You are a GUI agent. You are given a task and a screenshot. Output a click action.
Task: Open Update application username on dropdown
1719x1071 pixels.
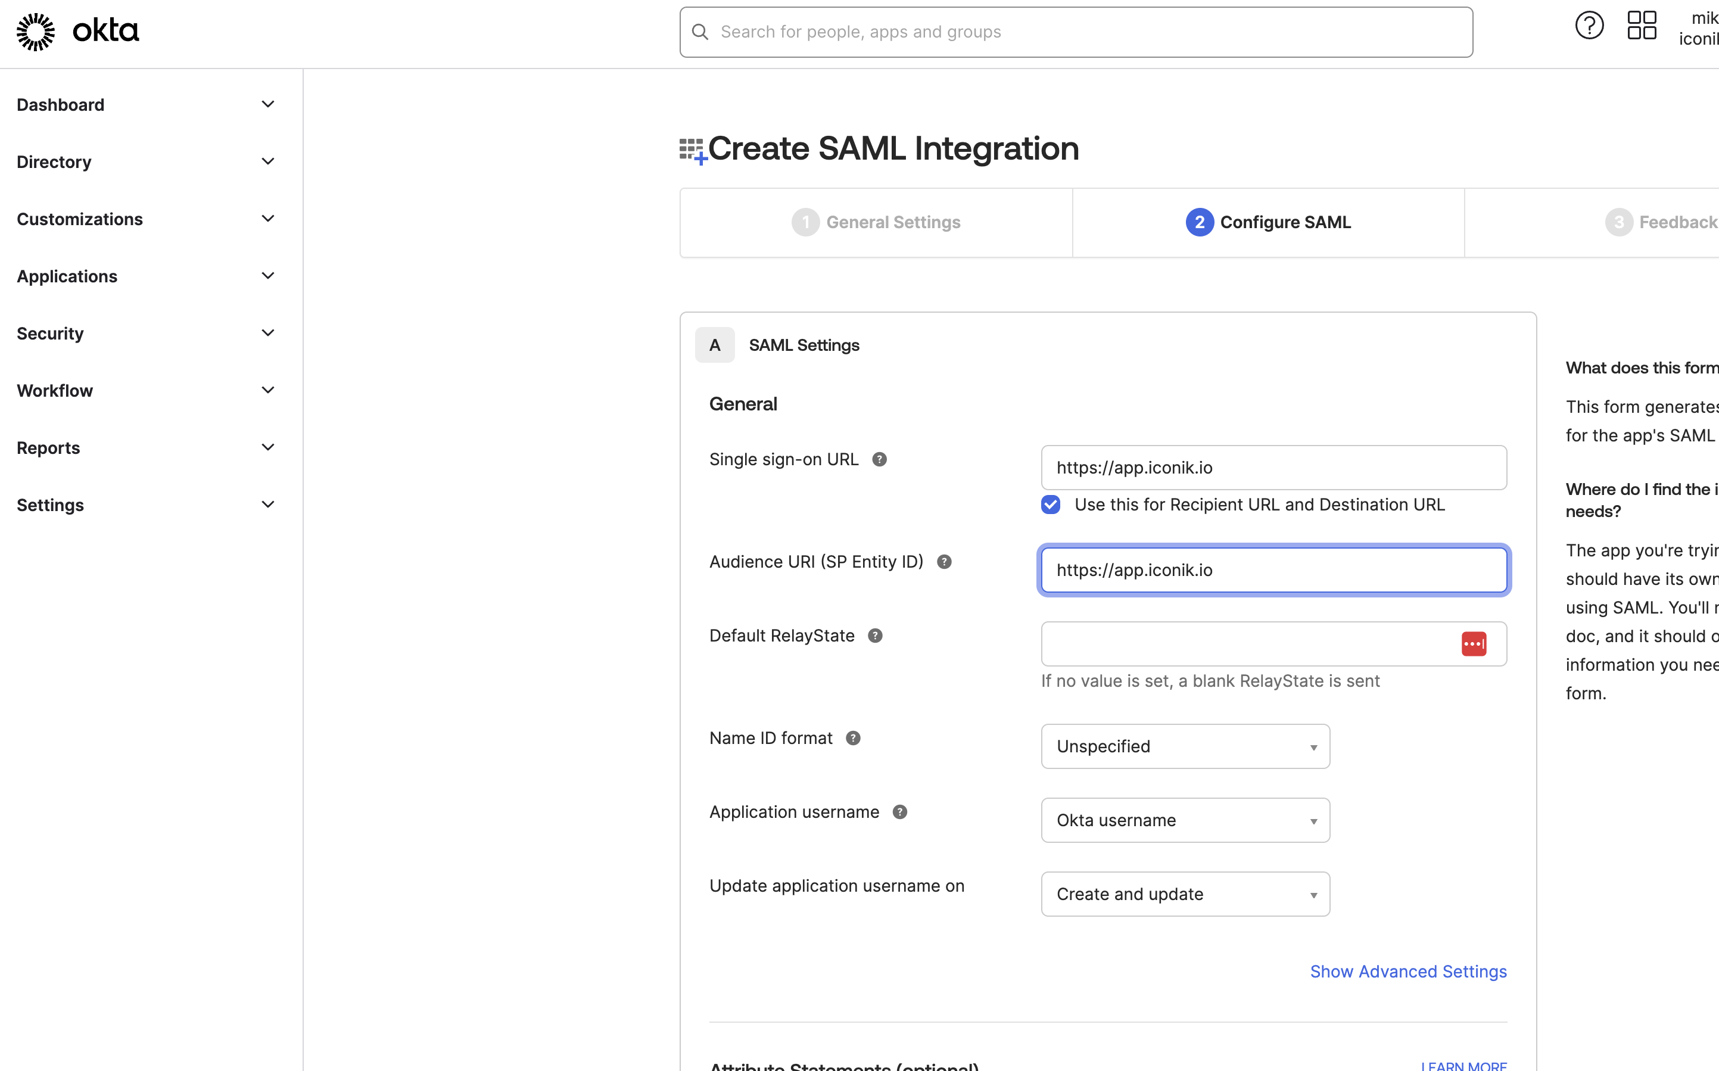pyautogui.click(x=1185, y=894)
